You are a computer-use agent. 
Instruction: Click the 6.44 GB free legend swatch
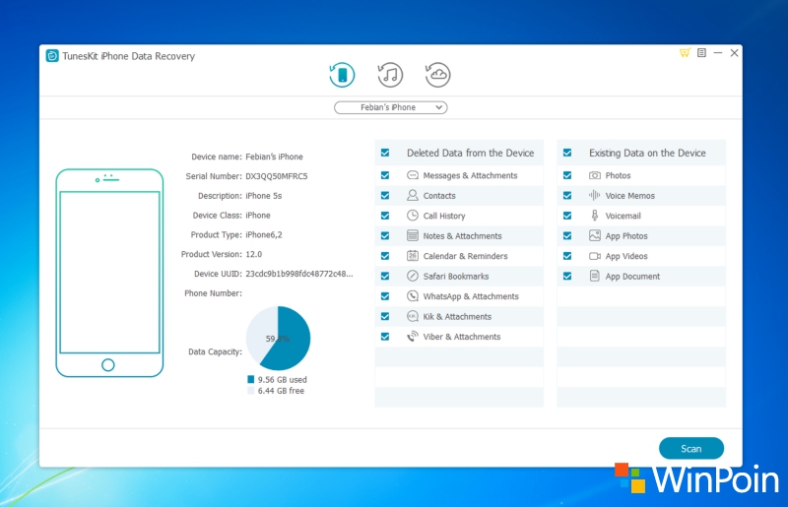click(x=251, y=391)
